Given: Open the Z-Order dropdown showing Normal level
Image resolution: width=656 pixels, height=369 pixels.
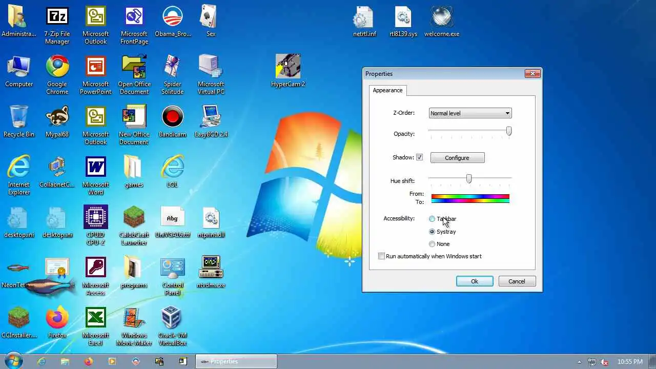Looking at the screenshot, I should [x=470, y=113].
